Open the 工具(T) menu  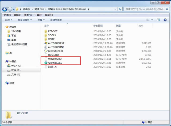pos(38,15)
